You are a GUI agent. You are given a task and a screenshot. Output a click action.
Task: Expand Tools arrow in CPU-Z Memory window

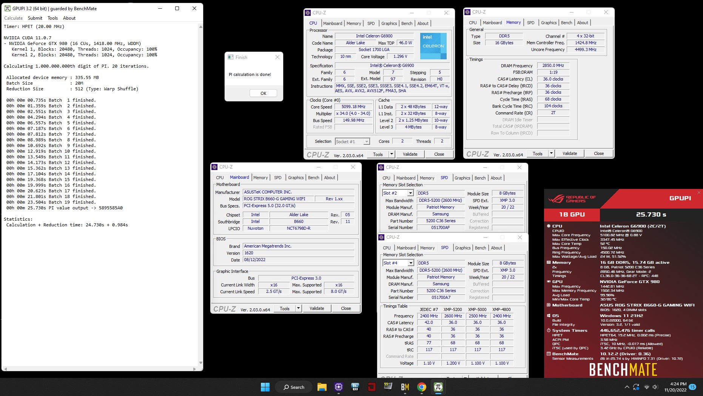(x=551, y=153)
